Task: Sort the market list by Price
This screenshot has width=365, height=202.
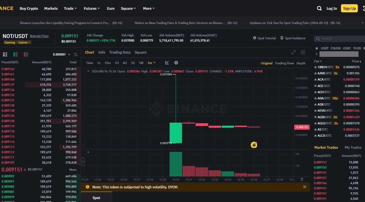Action: [357, 61]
